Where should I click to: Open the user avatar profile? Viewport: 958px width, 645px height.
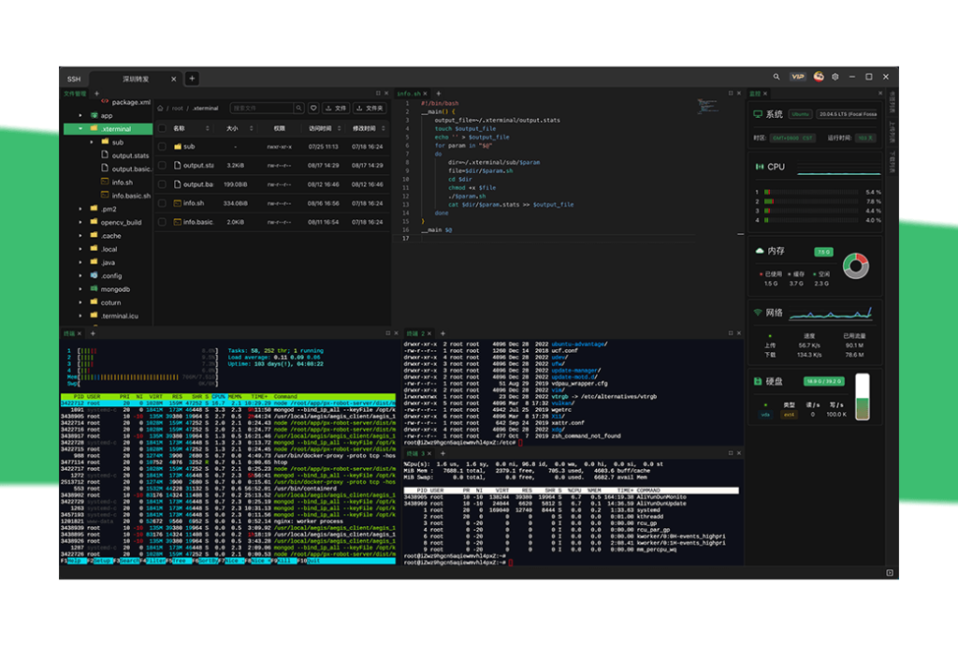coord(819,77)
